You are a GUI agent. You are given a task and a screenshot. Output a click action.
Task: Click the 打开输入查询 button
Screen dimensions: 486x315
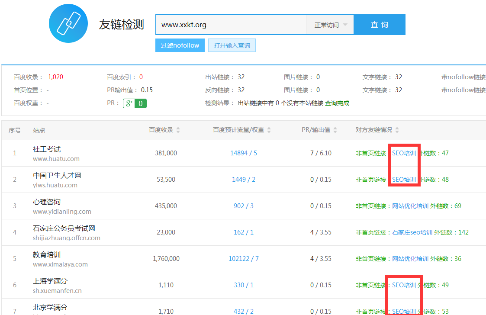(x=232, y=45)
